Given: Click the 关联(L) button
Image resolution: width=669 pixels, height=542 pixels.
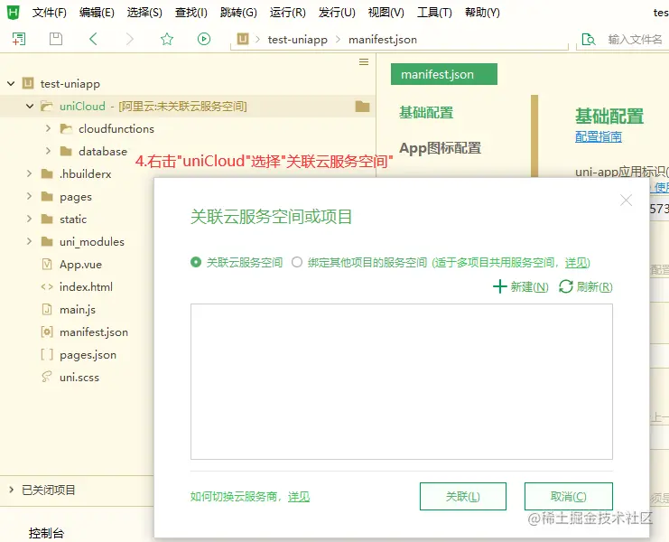Looking at the screenshot, I should click(463, 496).
